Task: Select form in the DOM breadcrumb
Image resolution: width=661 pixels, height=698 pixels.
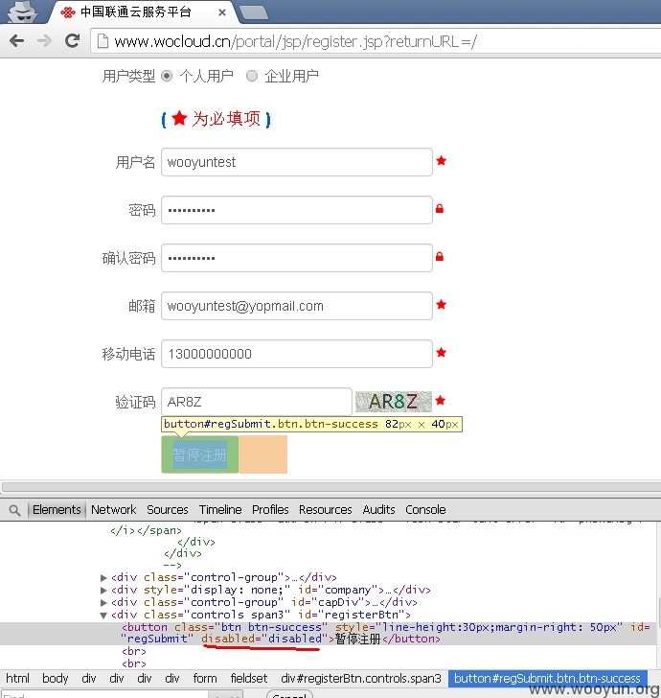Action: 205,679
